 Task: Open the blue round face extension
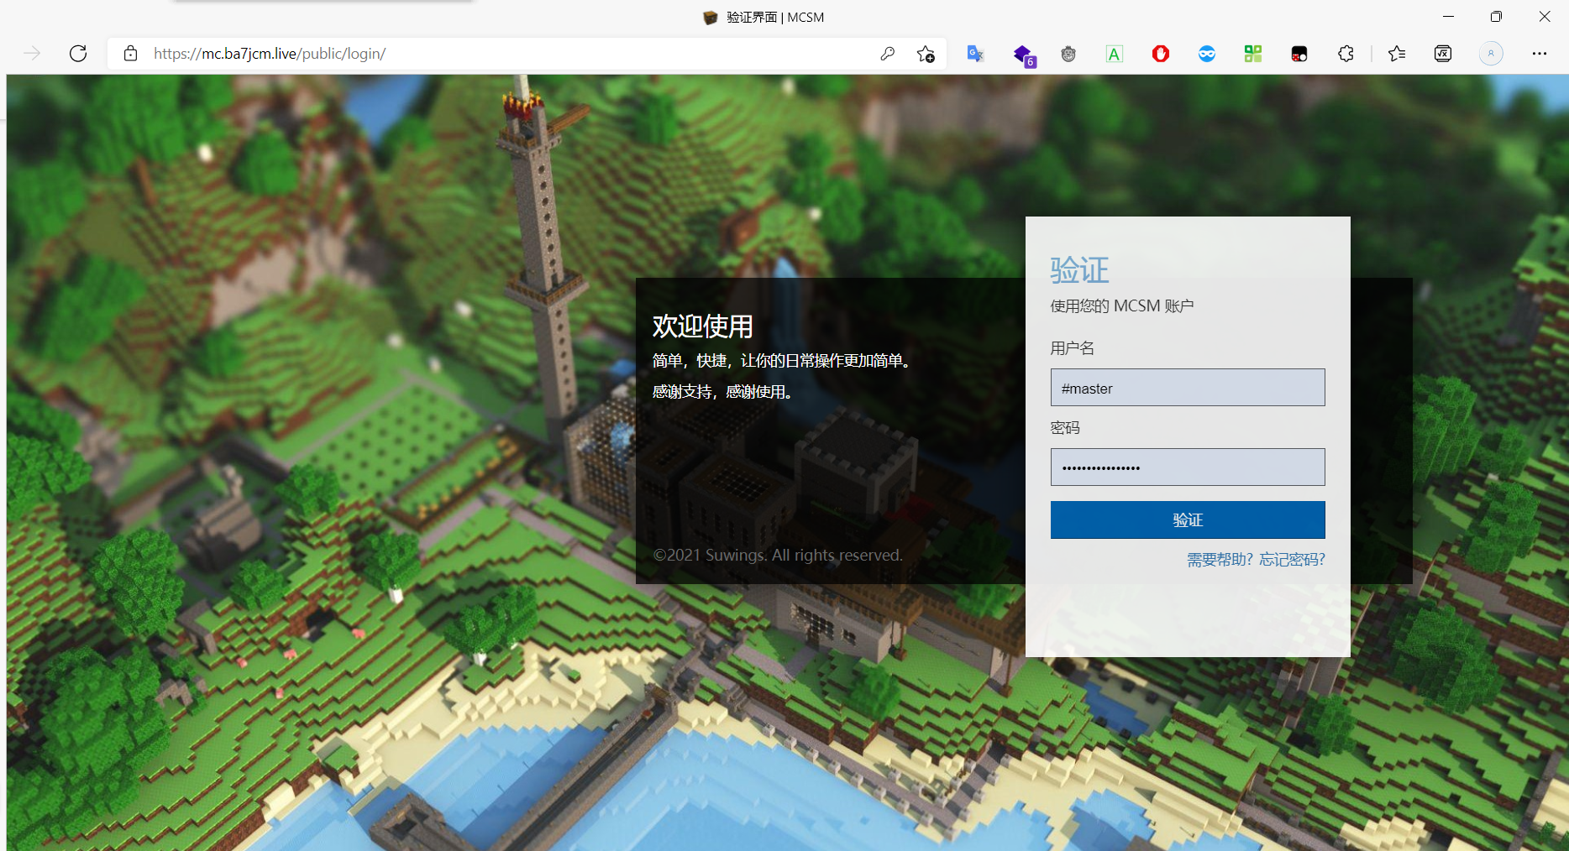tap(1207, 54)
